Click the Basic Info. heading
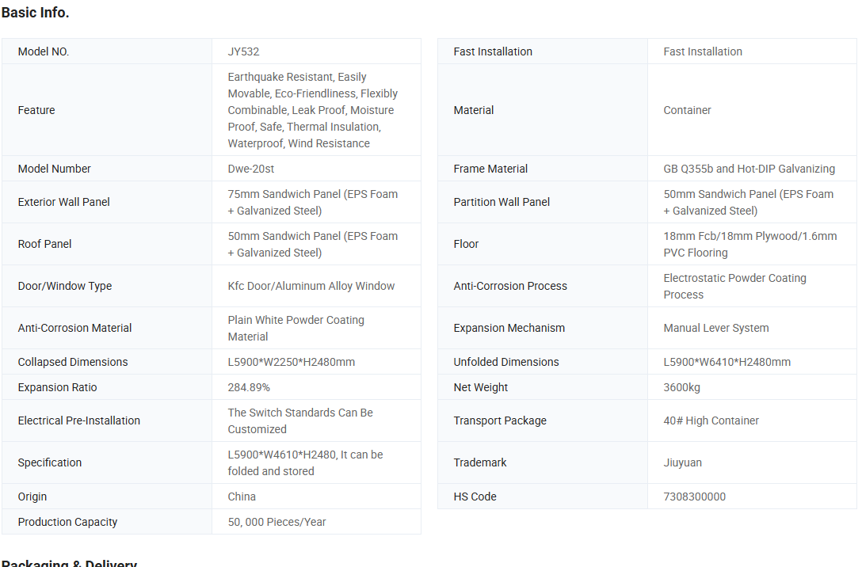The width and height of the screenshot is (862, 567). coord(35,13)
